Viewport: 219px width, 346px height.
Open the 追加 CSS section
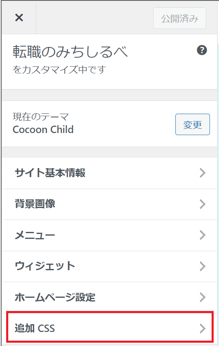click(x=109, y=328)
